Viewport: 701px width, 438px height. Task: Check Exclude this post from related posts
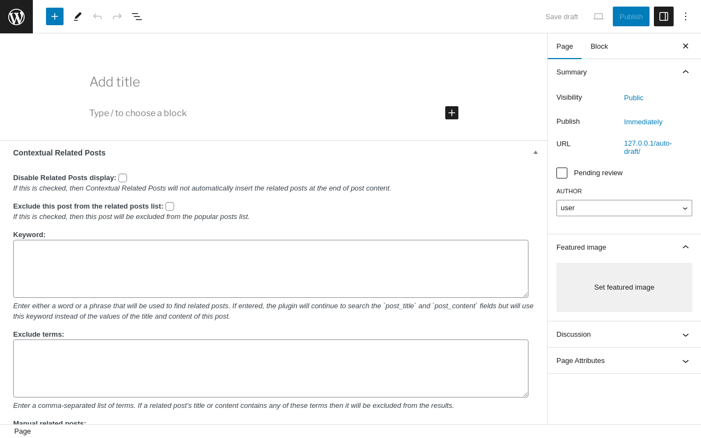(x=170, y=206)
